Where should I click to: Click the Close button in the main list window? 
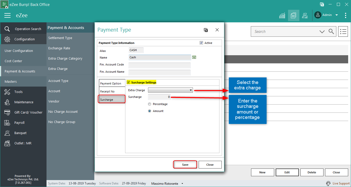[336, 172]
